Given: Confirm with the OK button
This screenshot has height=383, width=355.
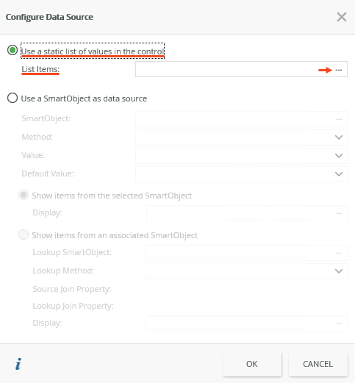Looking at the screenshot, I should 252,364.
